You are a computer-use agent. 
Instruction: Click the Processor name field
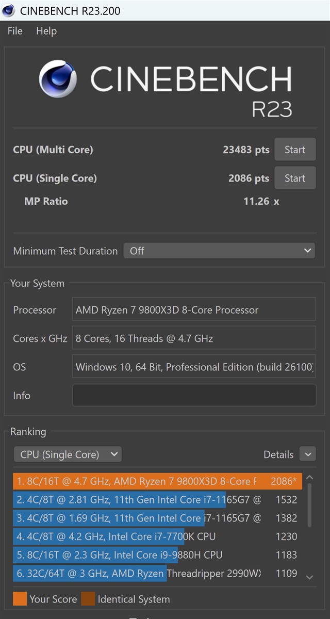[194, 309]
